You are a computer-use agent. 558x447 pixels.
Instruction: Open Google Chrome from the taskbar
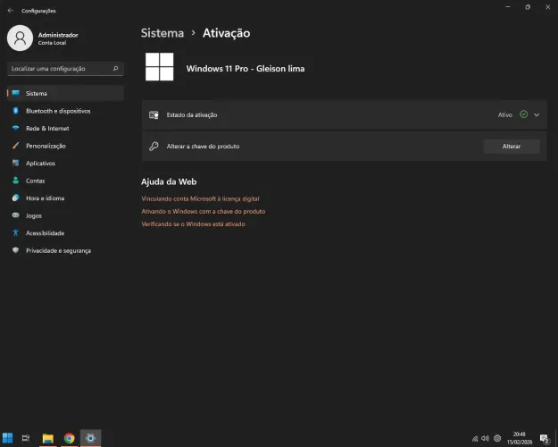point(69,438)
